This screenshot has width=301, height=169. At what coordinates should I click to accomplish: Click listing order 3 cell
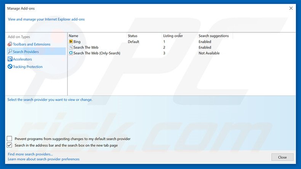[x=164, y=53]
